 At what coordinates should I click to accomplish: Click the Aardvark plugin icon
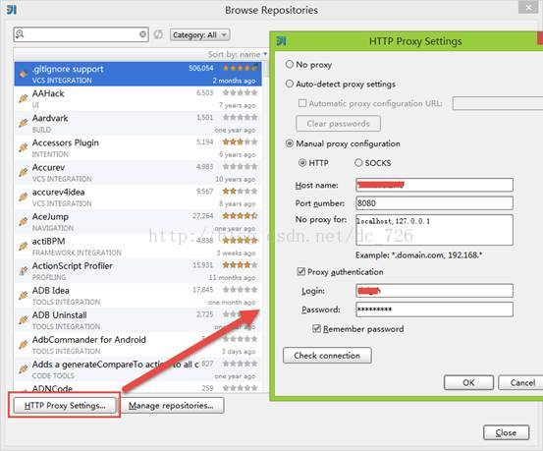pyautogui.click(x=24, y=123)
